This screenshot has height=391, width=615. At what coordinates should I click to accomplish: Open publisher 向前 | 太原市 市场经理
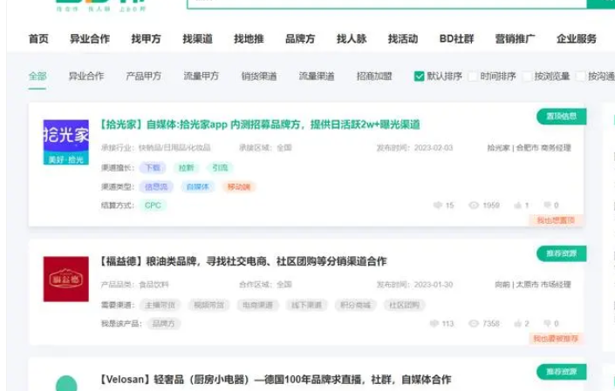(x=533, y=284)
